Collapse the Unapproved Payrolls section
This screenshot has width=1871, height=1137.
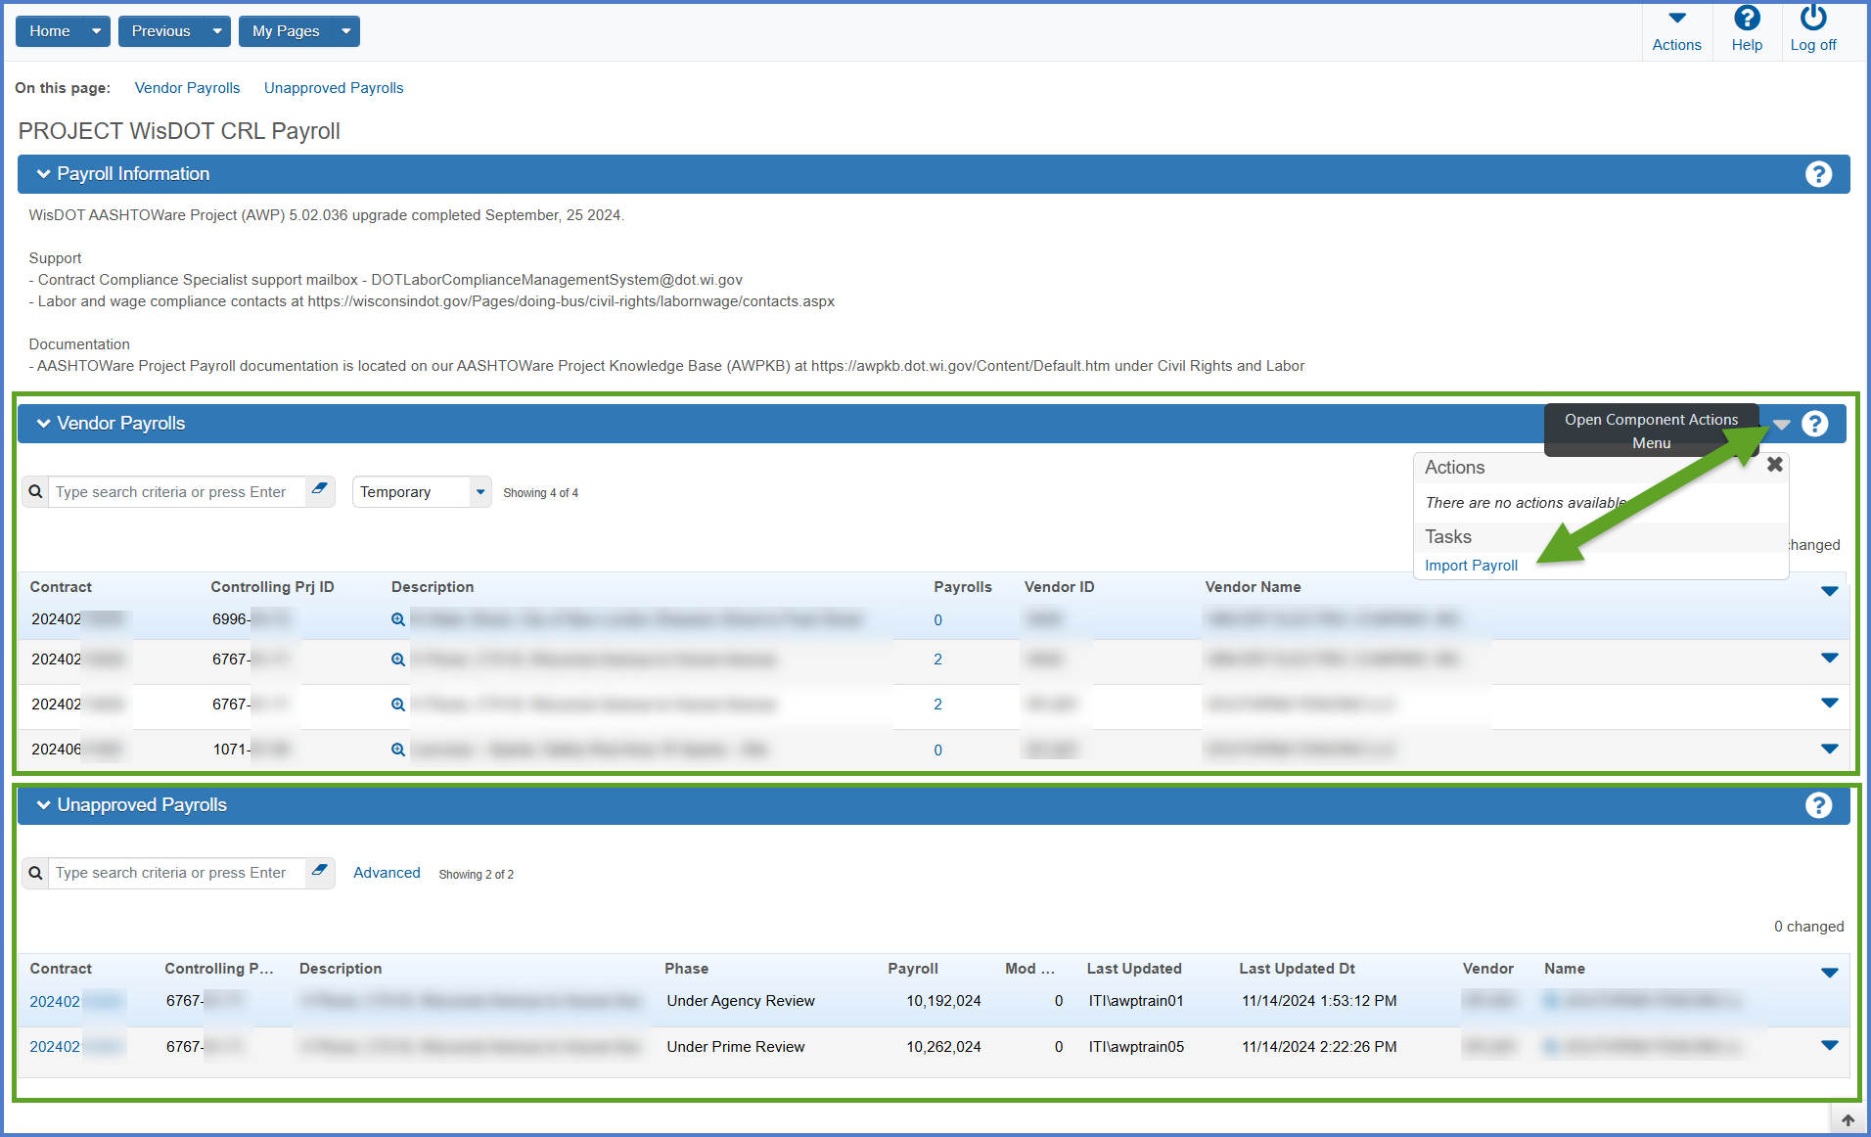click(43, 805)
